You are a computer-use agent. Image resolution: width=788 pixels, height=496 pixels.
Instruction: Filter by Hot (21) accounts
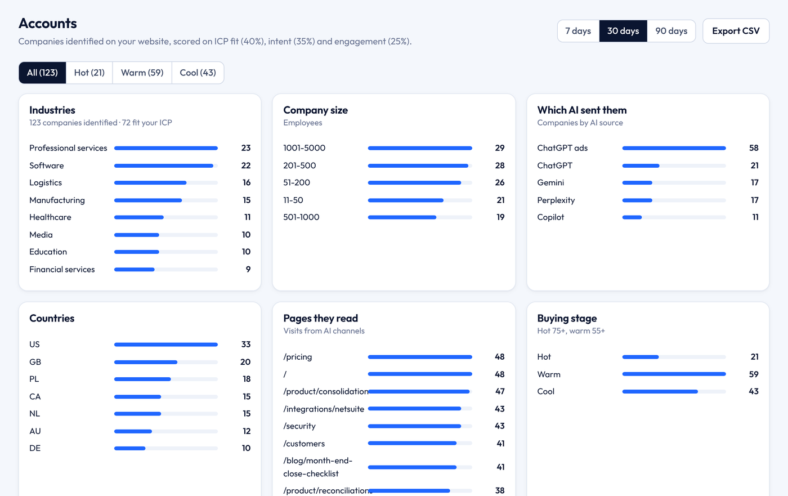[x=89, y=73]
